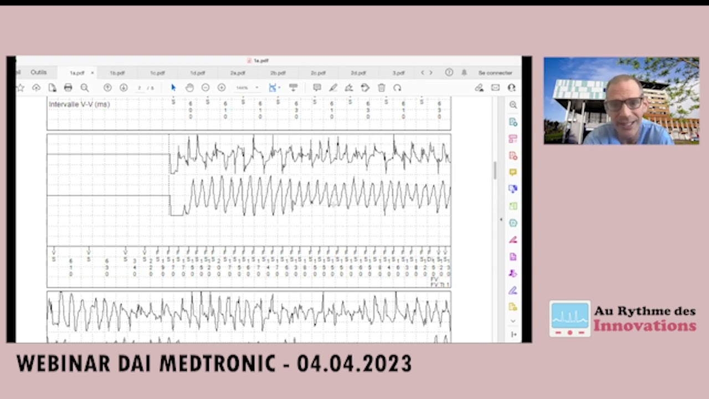Open the user account icon in toolbar

pos(511,88)
